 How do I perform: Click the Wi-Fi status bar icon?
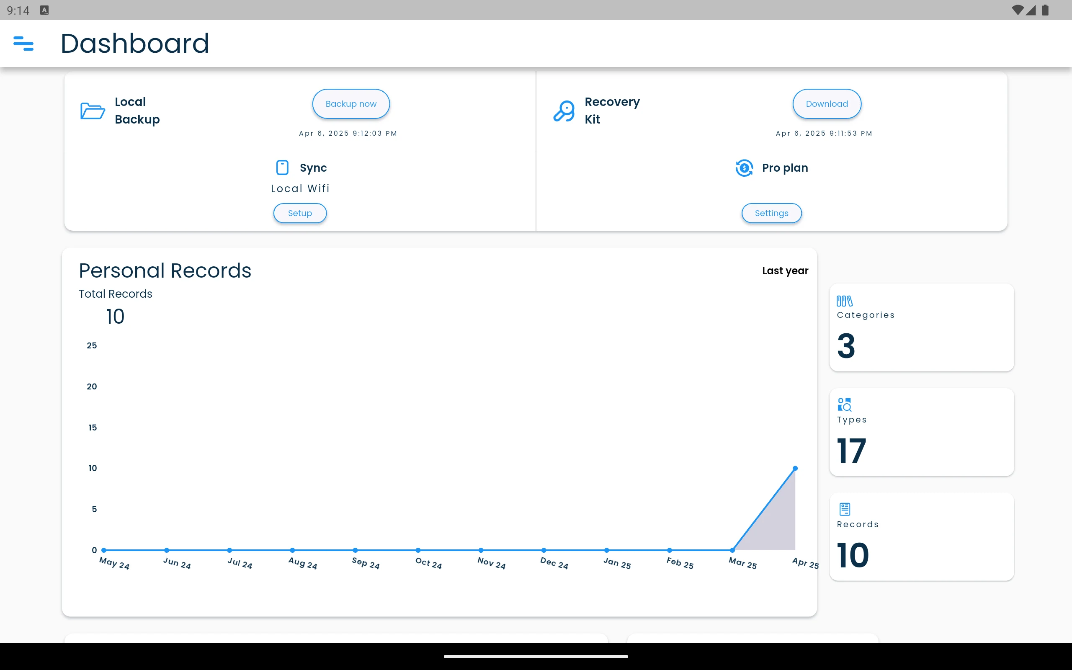(x=1018, y=10)
